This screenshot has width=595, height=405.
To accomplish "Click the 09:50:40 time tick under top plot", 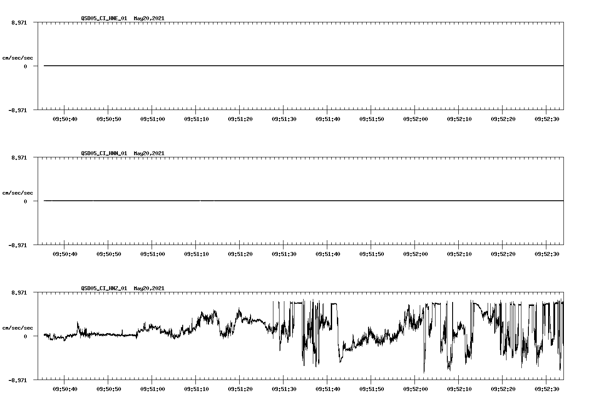I will [65, 118].
